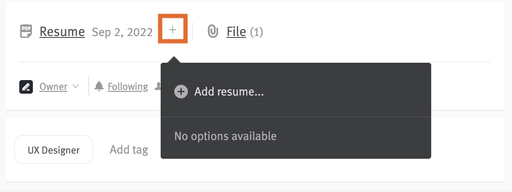Viewport: 512px width, 192px height.
Task: Select the UX Designer tag
Action: [x=54, y=150]
